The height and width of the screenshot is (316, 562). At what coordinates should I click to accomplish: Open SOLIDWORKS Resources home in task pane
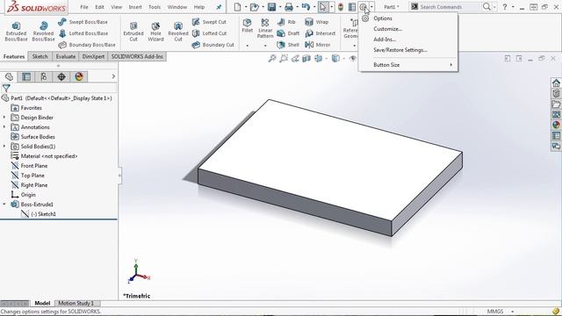click(556, 83)
